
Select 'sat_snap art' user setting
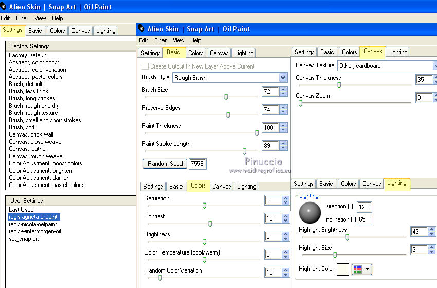[24, 239]
